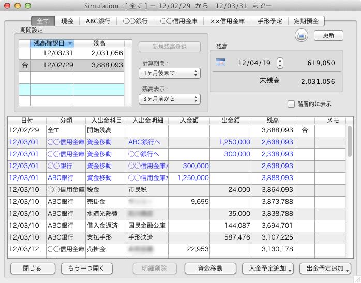Open the 計算期間 dropdown (1ヶ月後まで)

[169, 74]
